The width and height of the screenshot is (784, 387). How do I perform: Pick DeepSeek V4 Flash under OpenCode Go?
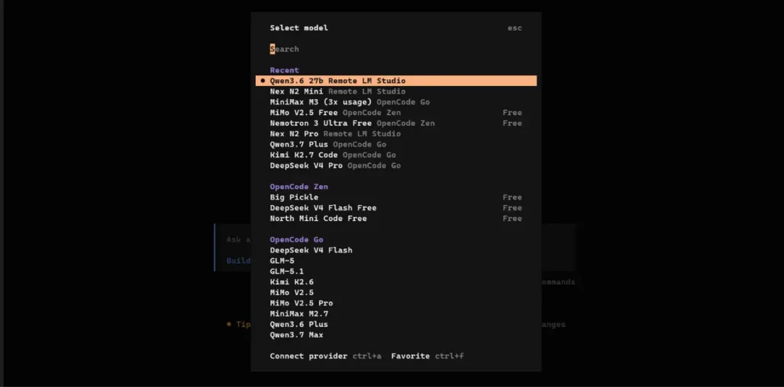396,250
